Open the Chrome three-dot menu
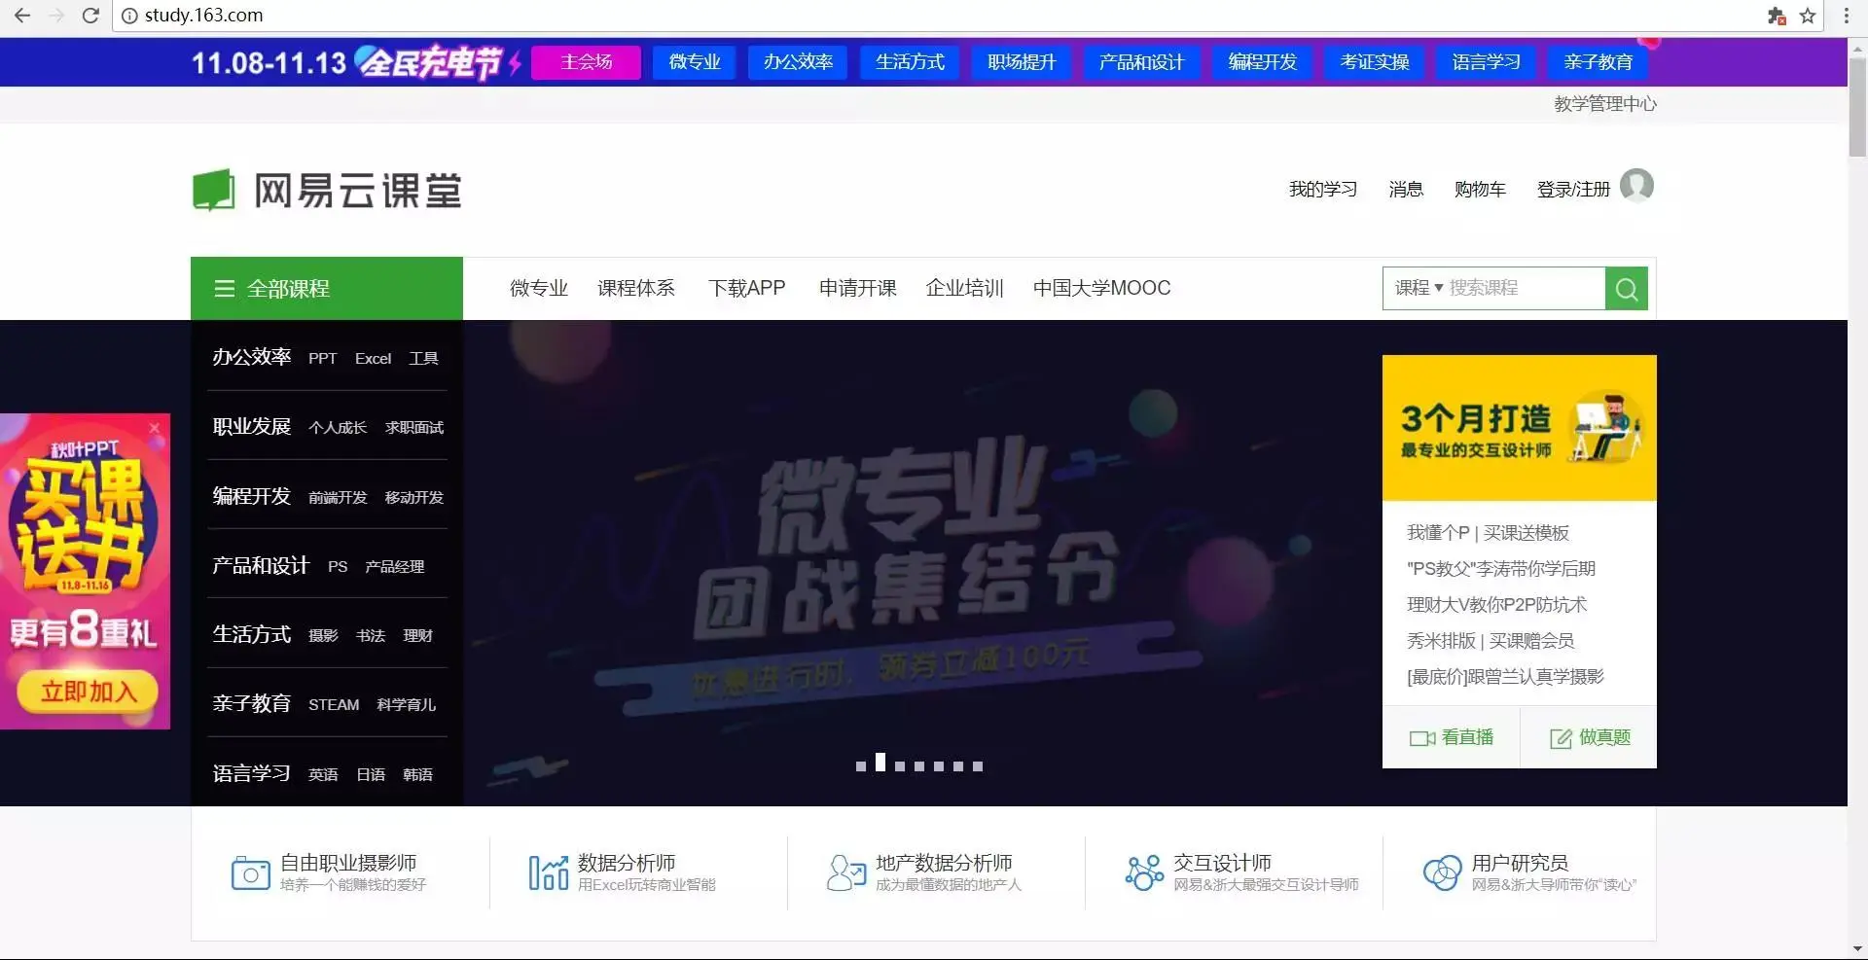 tap(1847, 16)
